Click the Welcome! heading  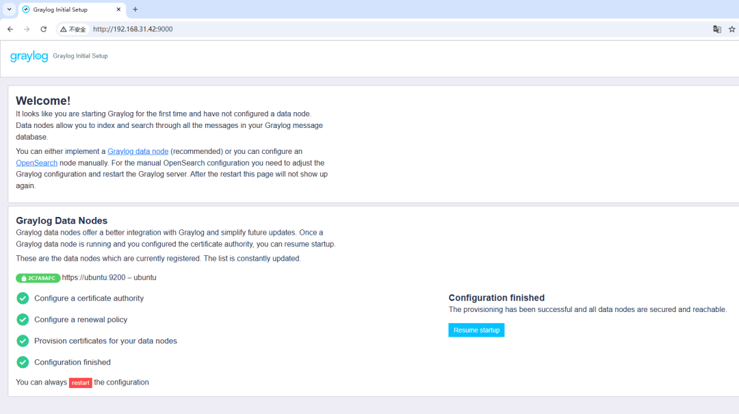coord(43,101)
